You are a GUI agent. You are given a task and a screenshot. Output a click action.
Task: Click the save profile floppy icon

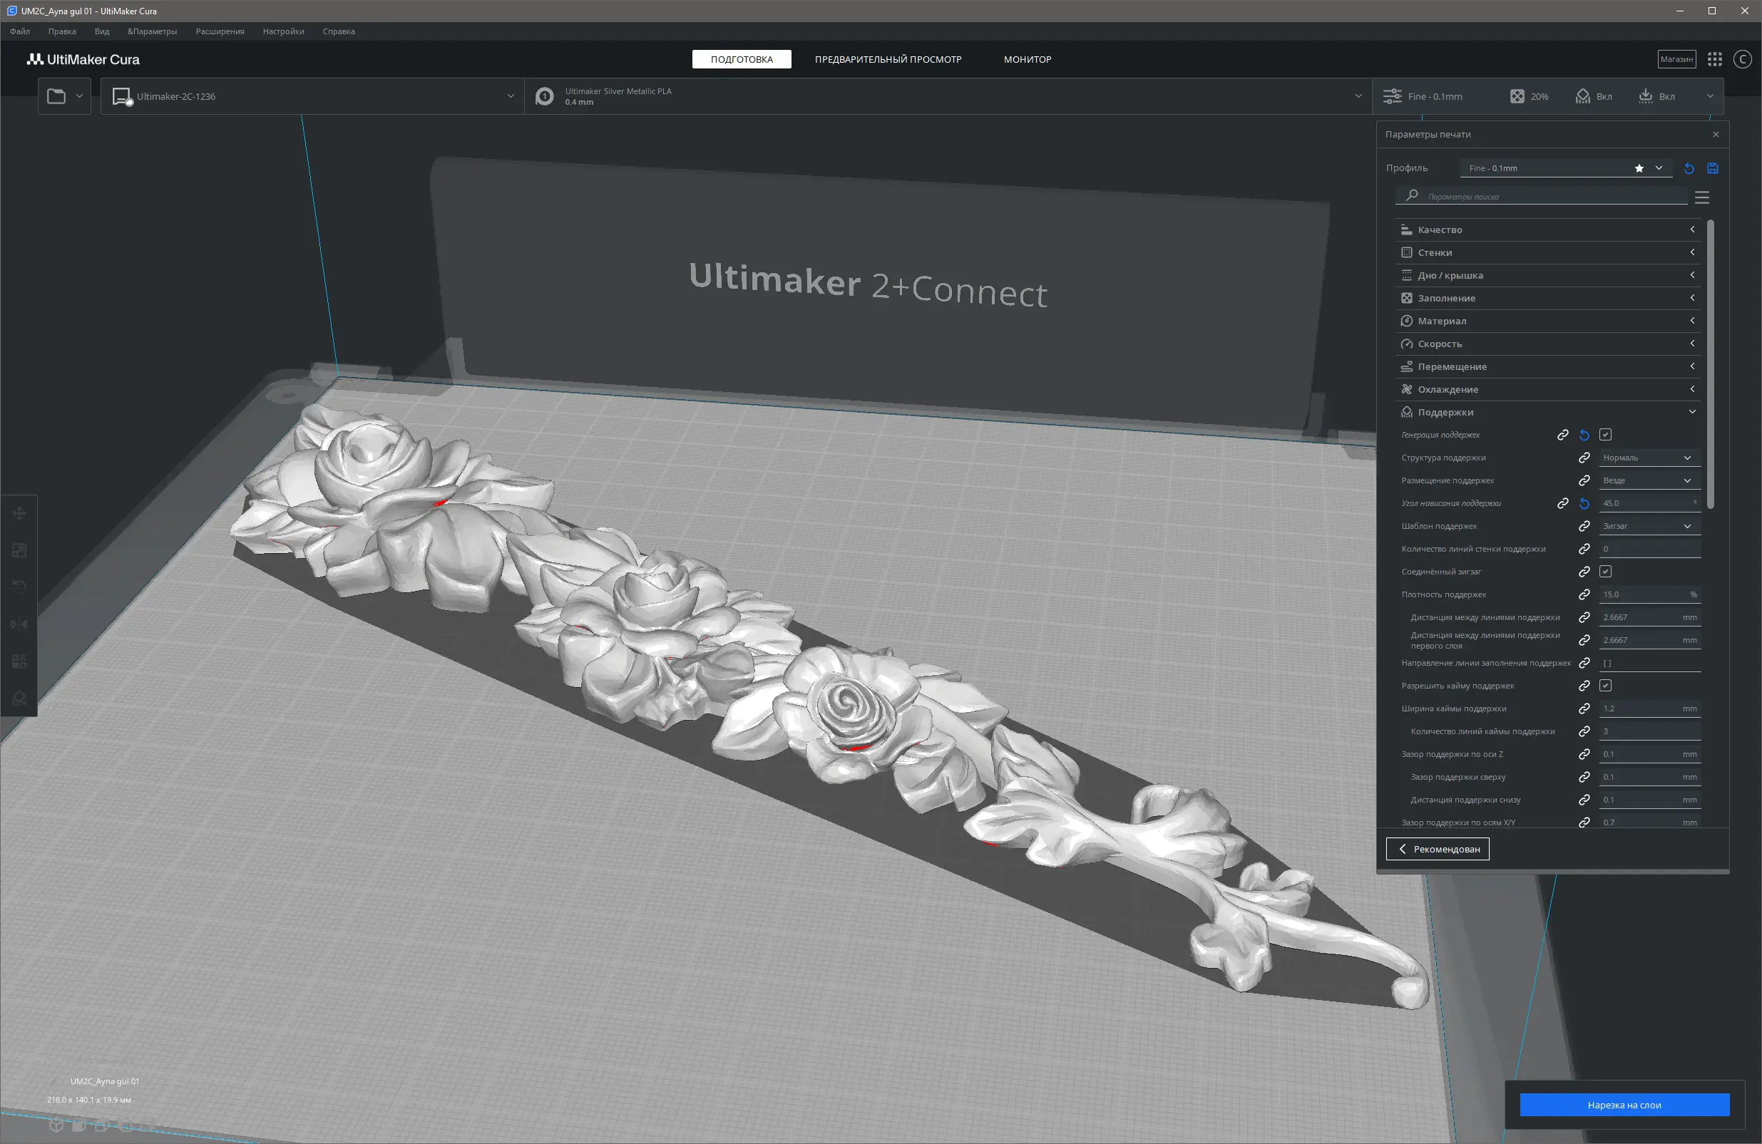pyautogui.click(x=1712, y=169)
